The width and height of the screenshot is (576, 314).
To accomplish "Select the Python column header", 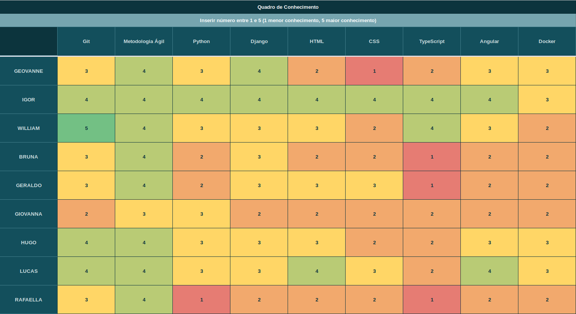I will point(201,41).
